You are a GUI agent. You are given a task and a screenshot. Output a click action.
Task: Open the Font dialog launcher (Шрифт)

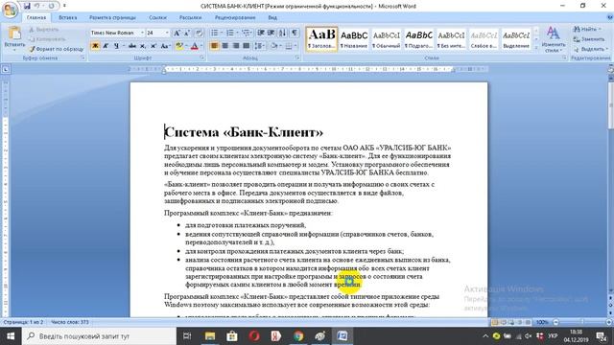pyautogui.click(x=202, y=57)
